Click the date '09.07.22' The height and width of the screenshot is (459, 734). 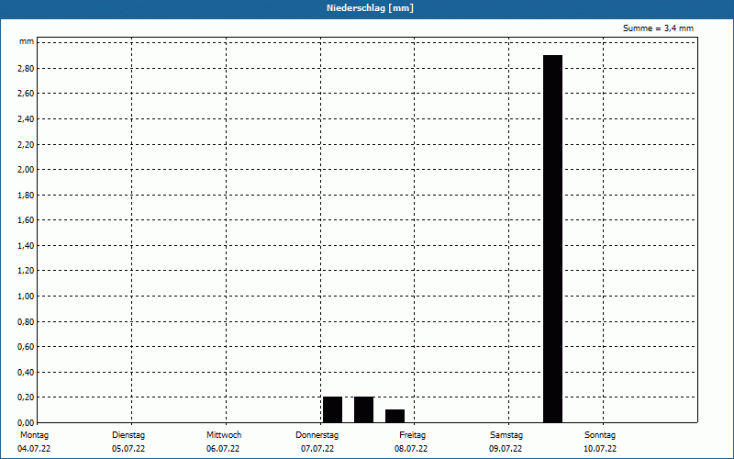coord(506,449)
